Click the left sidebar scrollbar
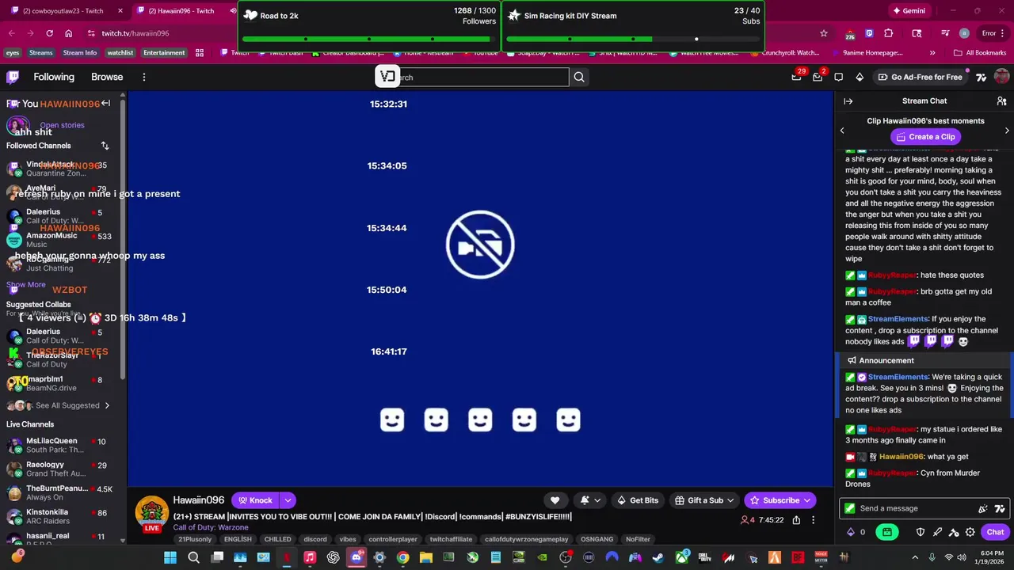Screen dimensions: 1014x570 (x=123, y=237)
